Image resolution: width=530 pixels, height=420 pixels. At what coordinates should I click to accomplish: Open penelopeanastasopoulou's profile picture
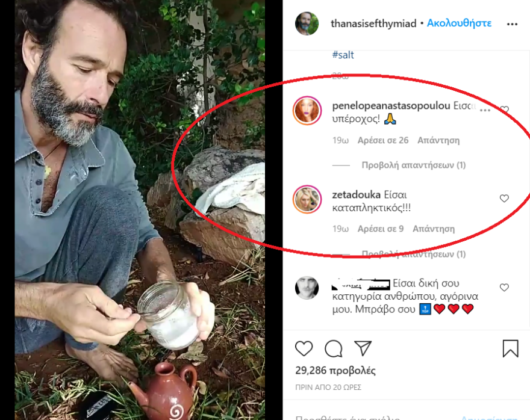pos(307,110)
